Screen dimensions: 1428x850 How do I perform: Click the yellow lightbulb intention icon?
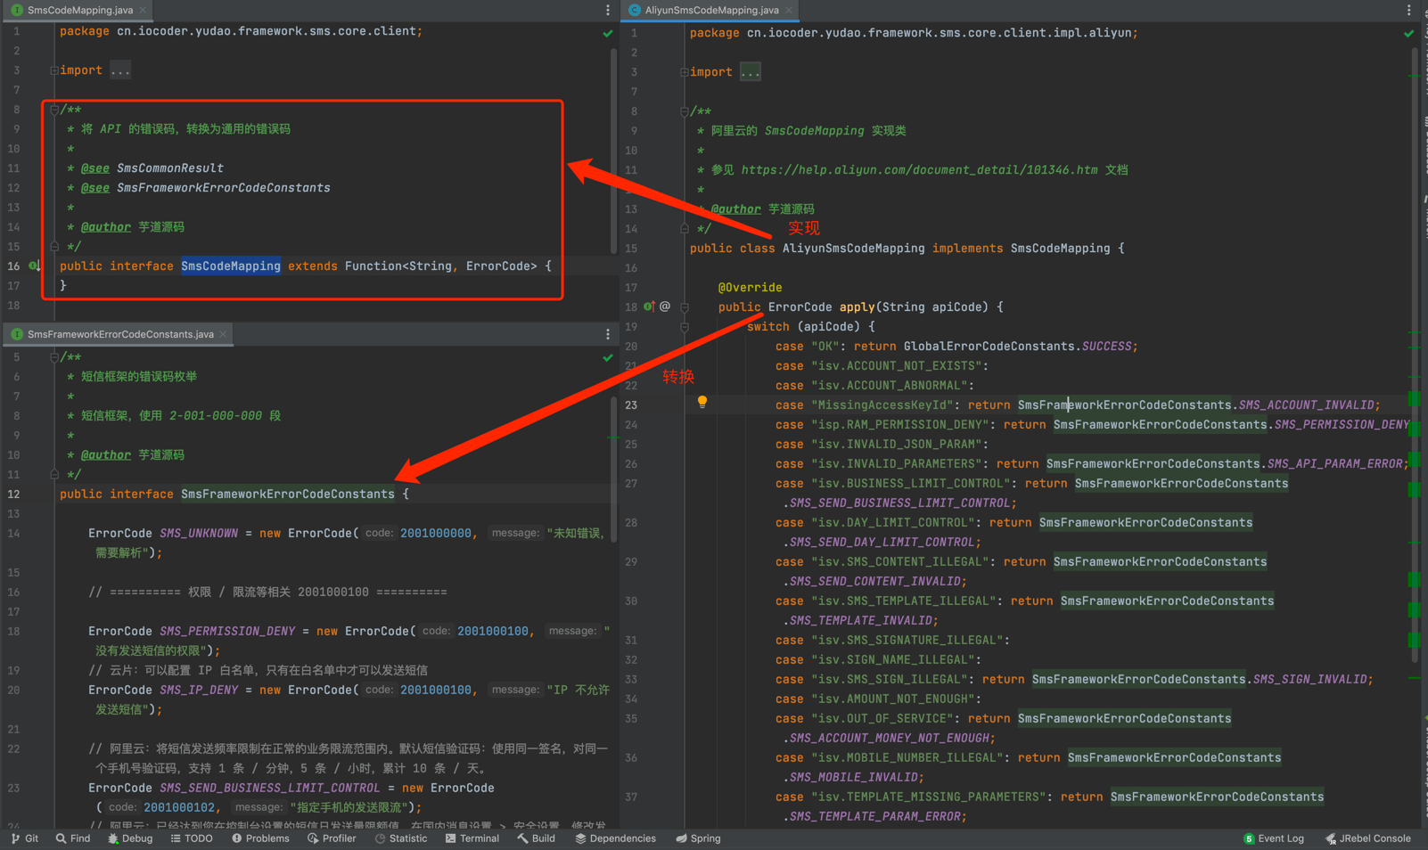702,402
